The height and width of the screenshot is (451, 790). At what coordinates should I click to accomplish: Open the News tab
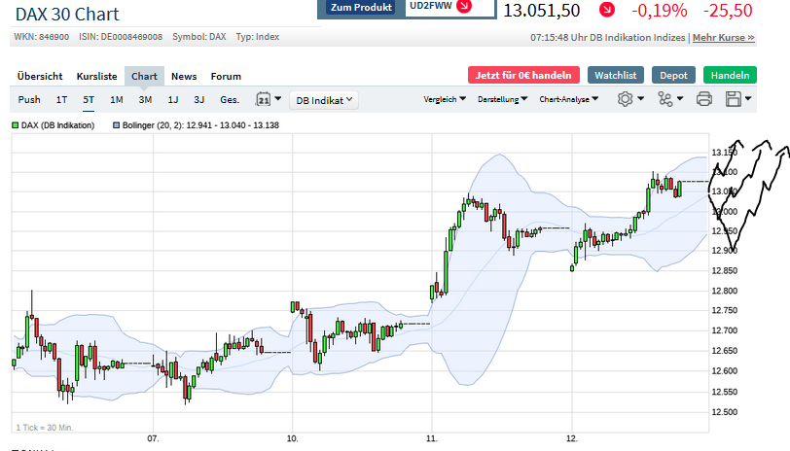coord(184,76)
